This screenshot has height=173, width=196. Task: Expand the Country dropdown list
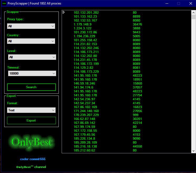[31, 41]
